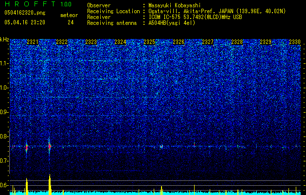Screen dimensions: 306x195
Task: Click the 2330 time marker
Action: tap(295, 42)
